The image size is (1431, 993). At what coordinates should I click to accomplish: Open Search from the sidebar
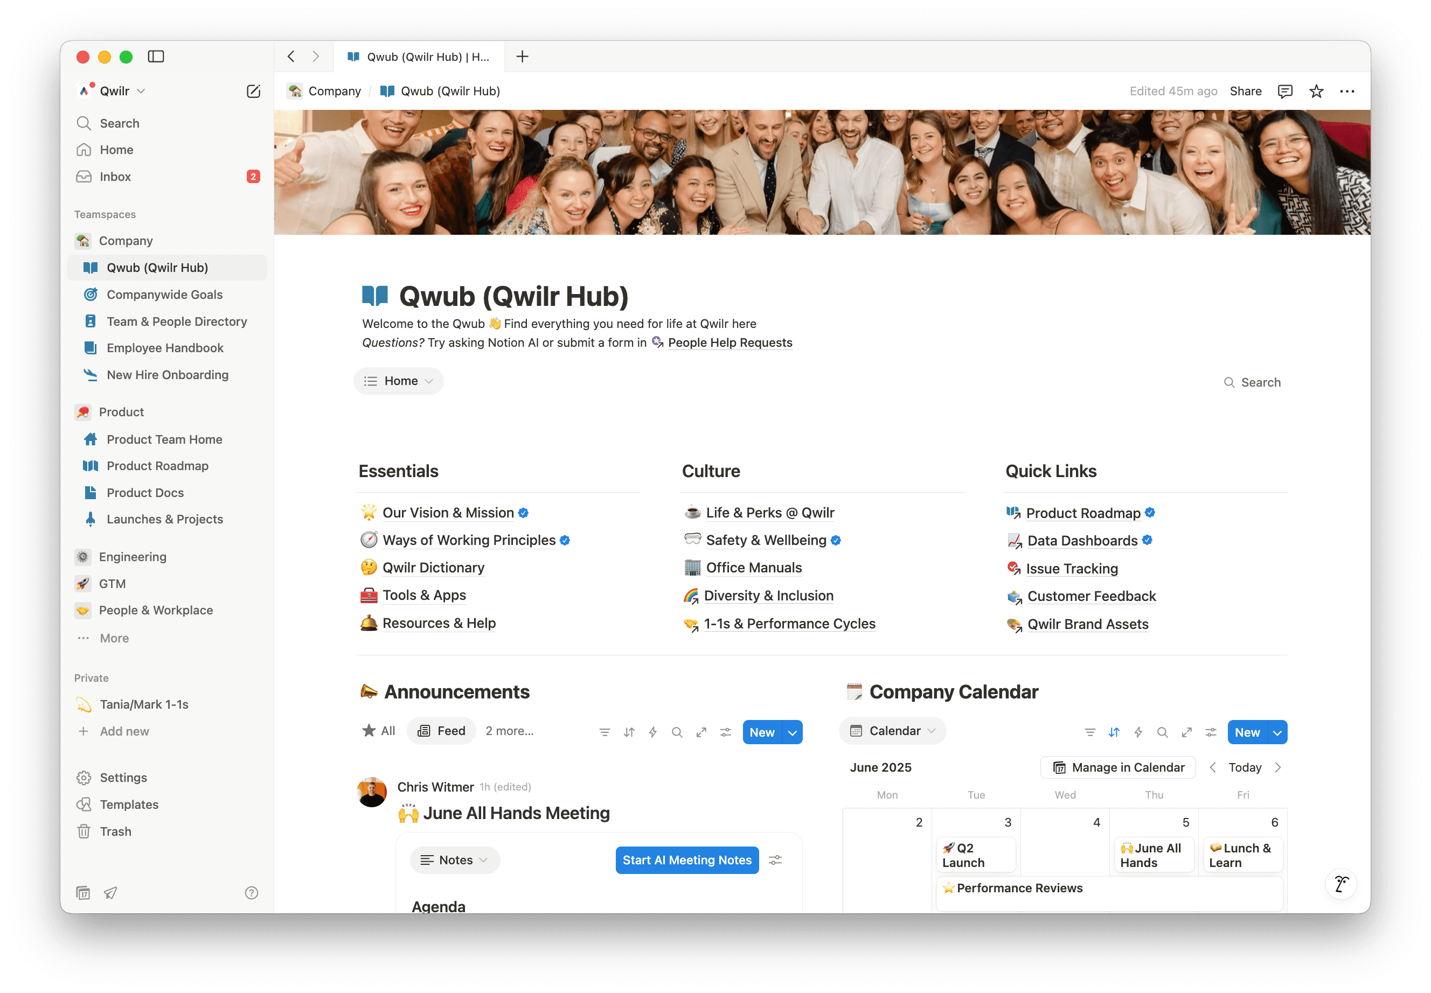[x=119, y=123]
